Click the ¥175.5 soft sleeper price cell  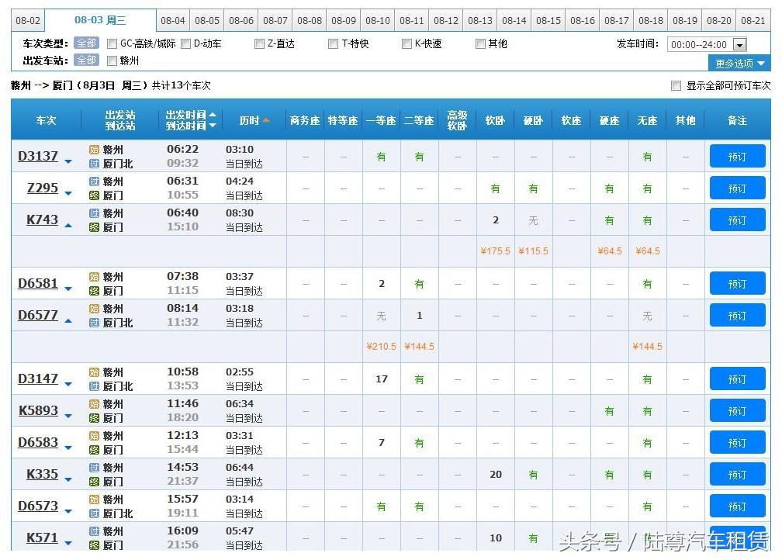pos(495,251)
